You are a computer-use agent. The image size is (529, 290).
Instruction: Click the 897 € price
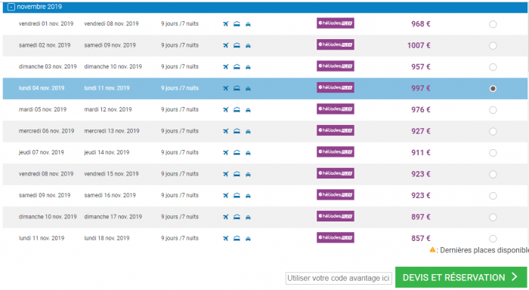[x=421, y=217]
